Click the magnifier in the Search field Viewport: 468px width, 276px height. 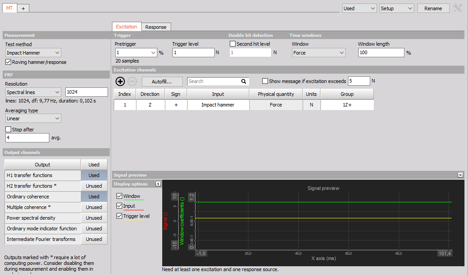[x=243, y=82]
